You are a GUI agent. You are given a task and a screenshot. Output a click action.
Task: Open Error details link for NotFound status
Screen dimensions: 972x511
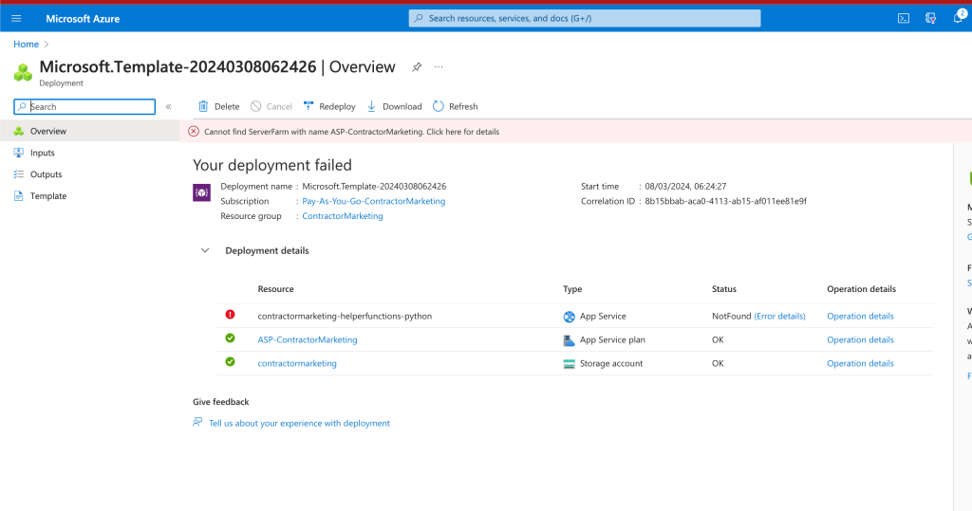(780, 316)
